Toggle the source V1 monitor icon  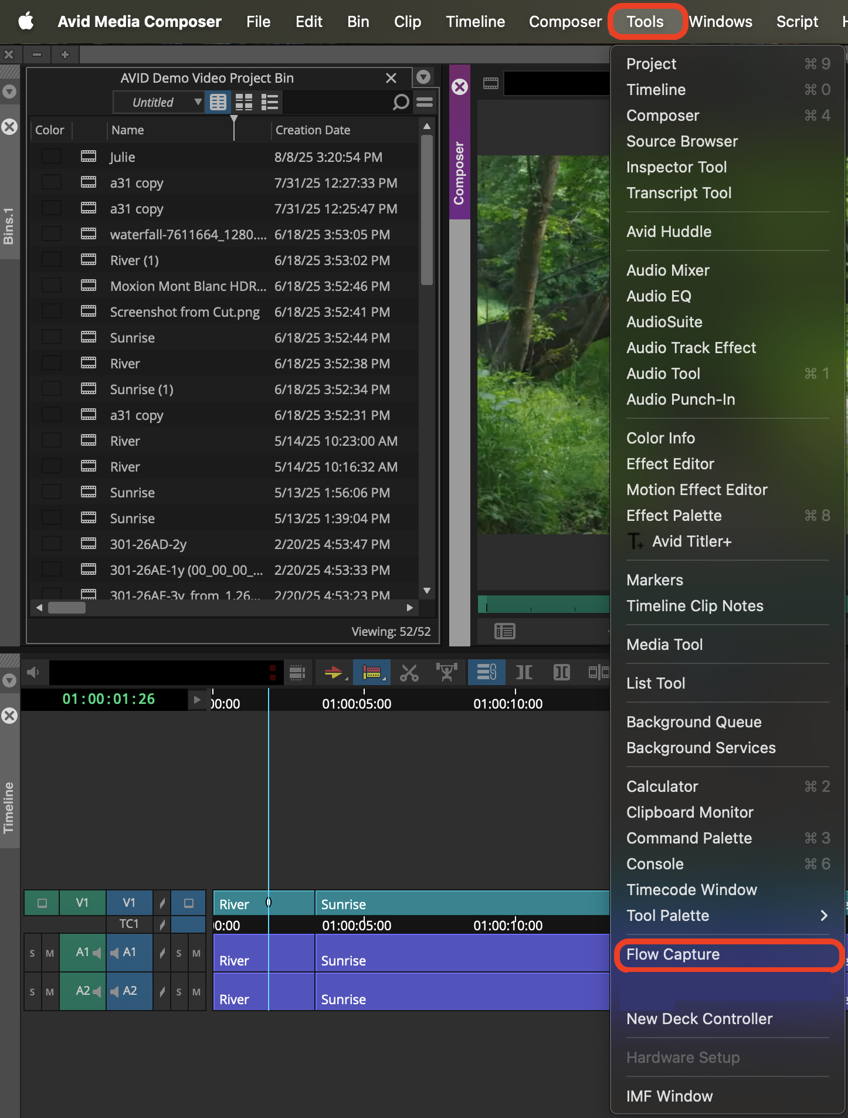click(42, 903)
